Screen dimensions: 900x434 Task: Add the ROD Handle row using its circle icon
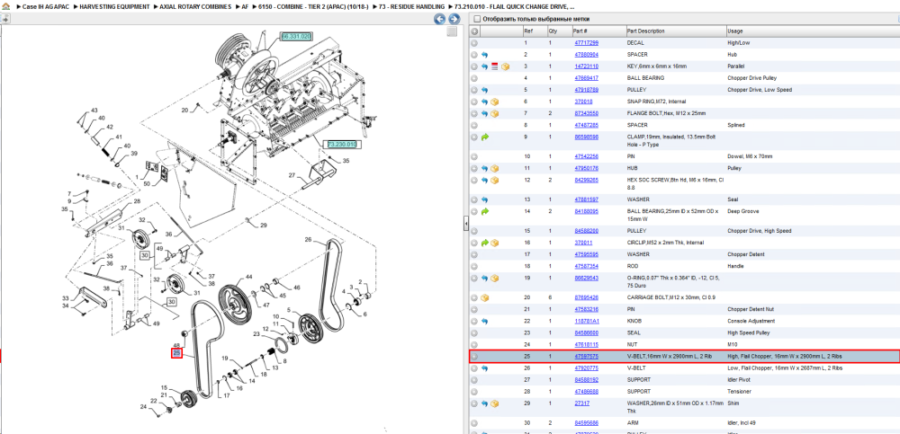(x=474, y=266)
